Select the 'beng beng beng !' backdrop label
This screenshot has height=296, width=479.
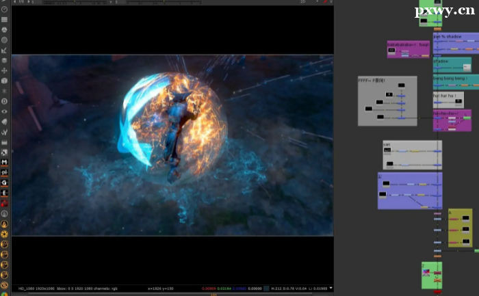tap(450, 79)
